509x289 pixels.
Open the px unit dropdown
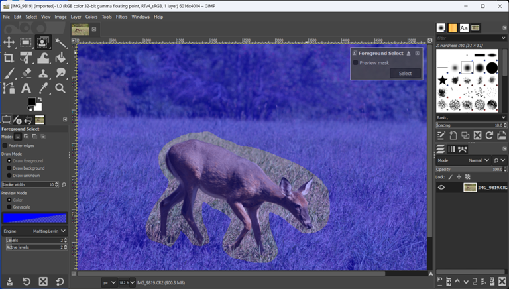tap(109, 282)
